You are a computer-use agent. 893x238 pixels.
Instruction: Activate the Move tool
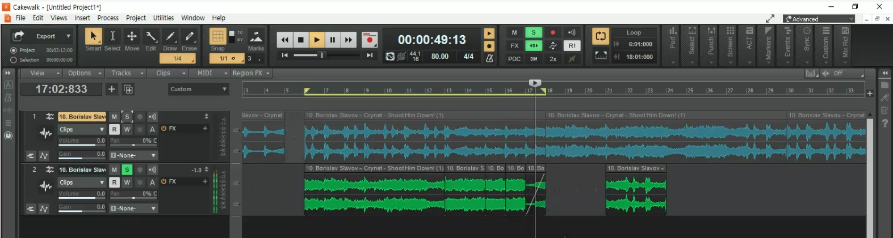pyautogui.click(x=132, y=36)
